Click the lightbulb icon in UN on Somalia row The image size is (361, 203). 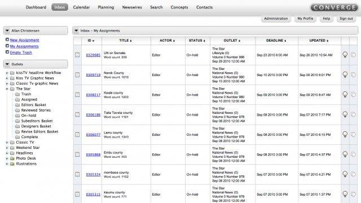tap(345, 55)
